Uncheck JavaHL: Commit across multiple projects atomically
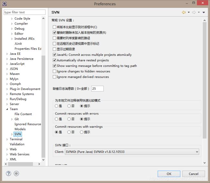Viewport: 210px width, 183px height. point(54,55)
